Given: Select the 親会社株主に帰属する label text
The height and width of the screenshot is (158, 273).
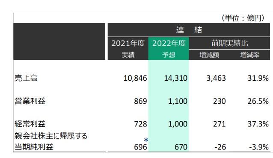Looking at the screenshot, I should coord(51,136).
